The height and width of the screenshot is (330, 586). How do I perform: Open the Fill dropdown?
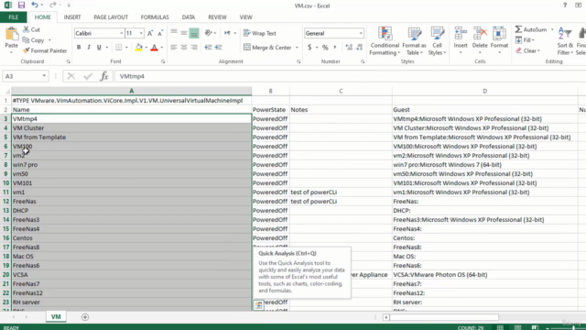pos(525,40)
